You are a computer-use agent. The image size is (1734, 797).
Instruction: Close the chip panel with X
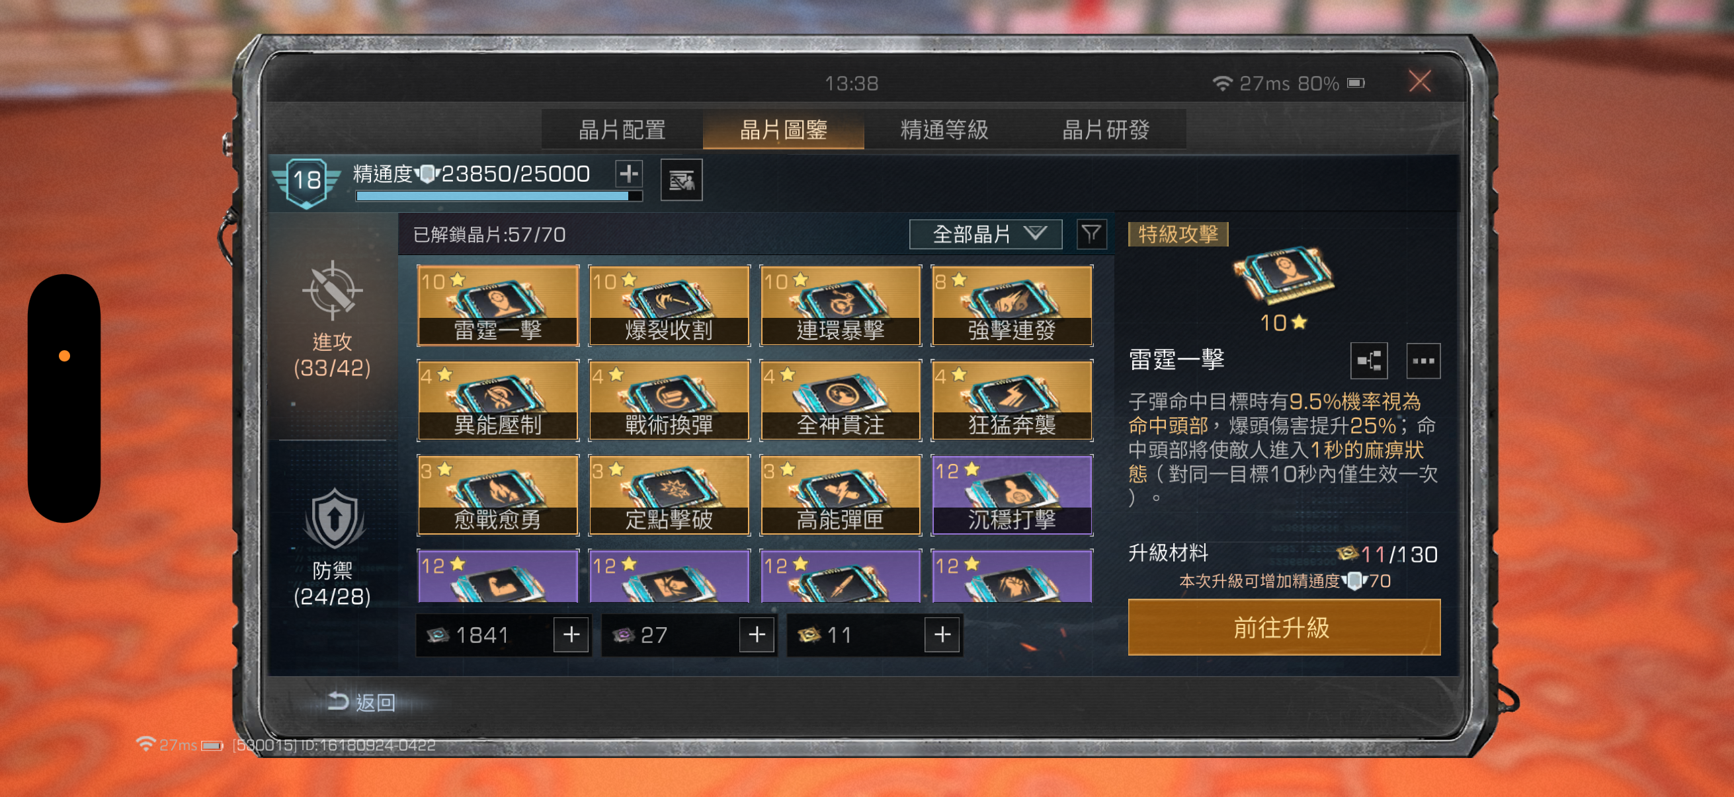1420,82
